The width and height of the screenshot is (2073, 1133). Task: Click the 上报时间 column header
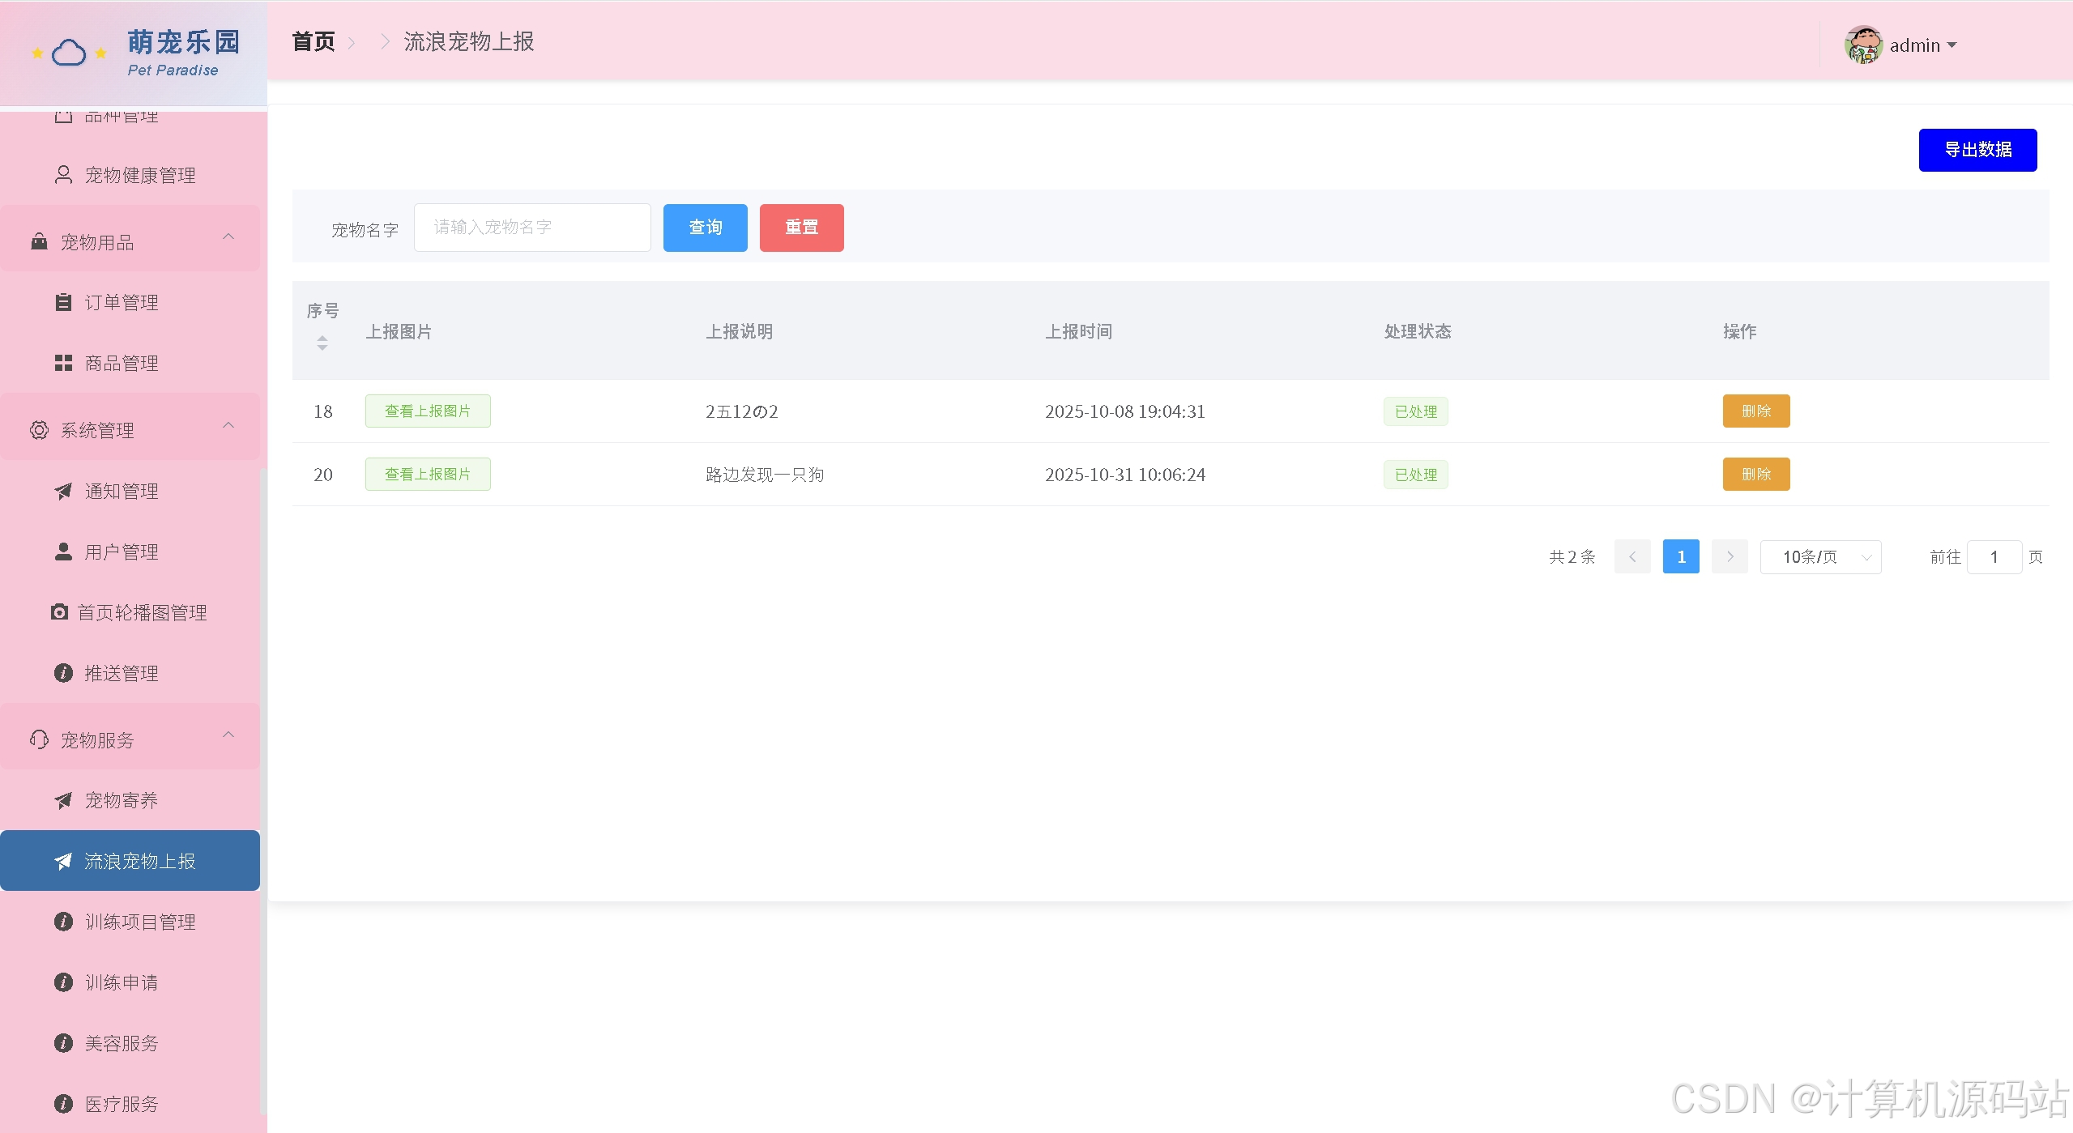tap(1078, 331)
